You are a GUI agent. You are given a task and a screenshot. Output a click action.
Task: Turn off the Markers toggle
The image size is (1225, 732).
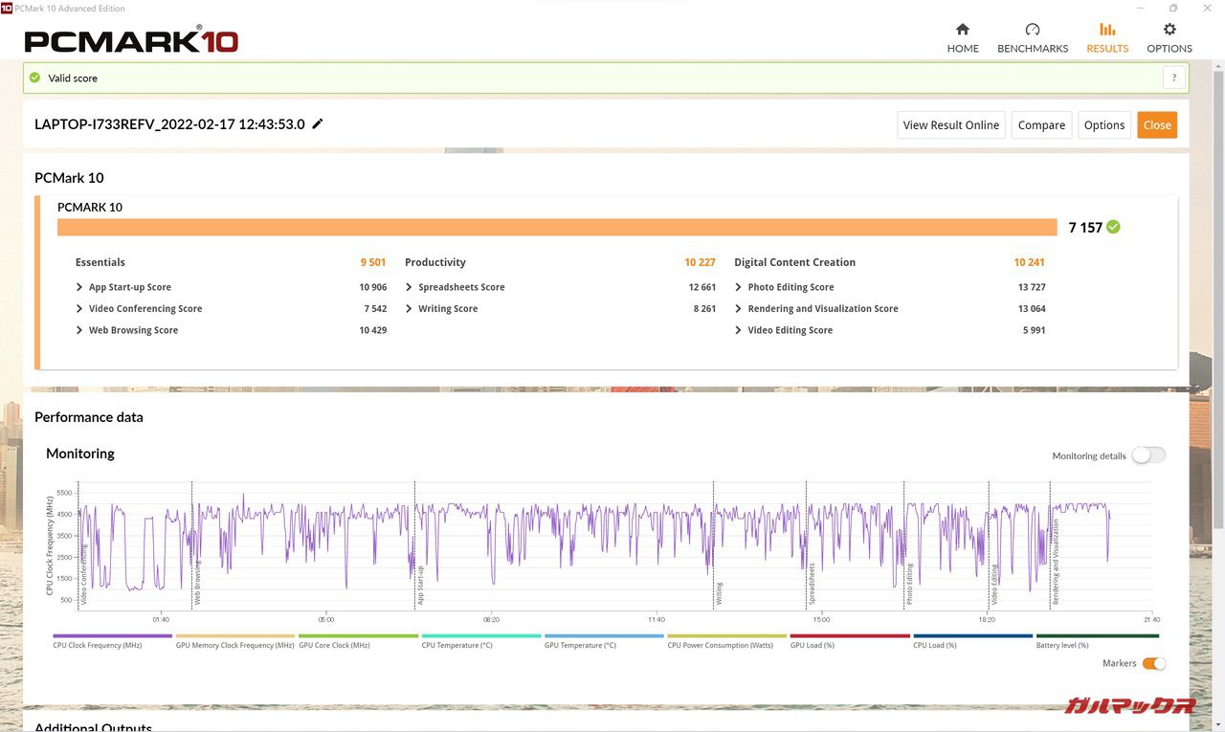point(1153,663)
